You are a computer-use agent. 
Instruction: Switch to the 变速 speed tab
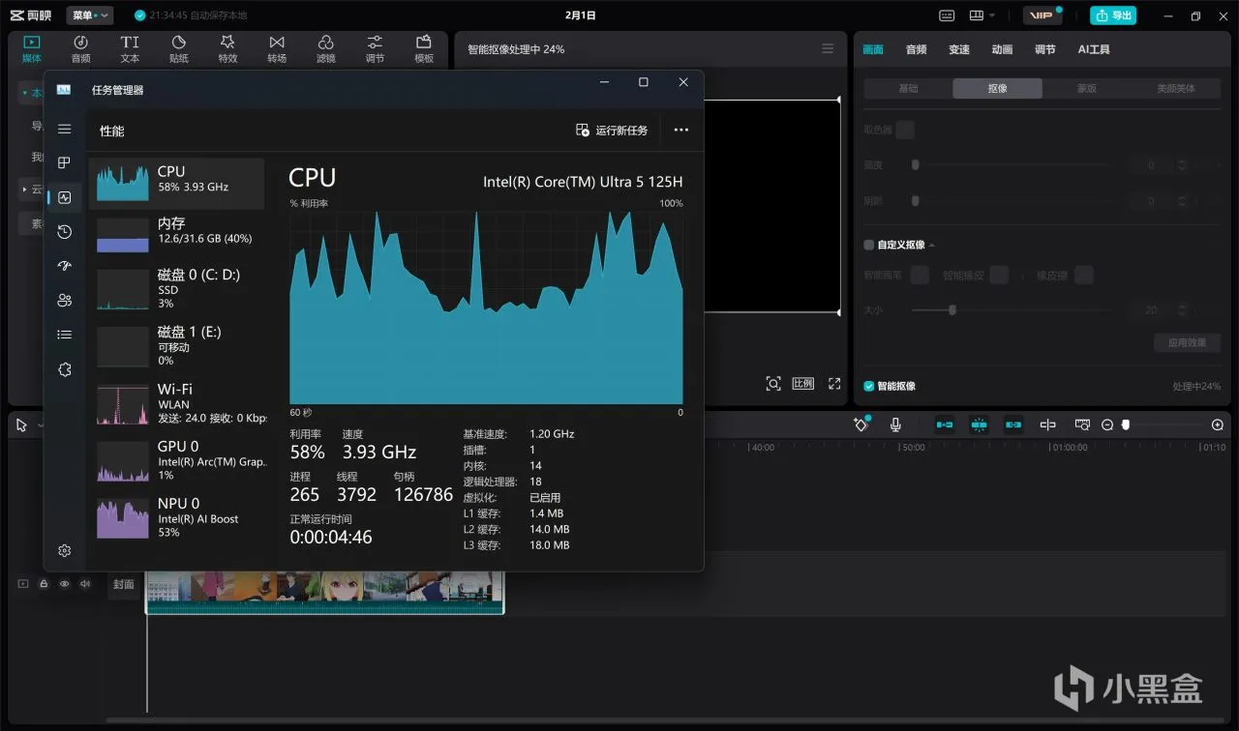(x=958, y=49)
